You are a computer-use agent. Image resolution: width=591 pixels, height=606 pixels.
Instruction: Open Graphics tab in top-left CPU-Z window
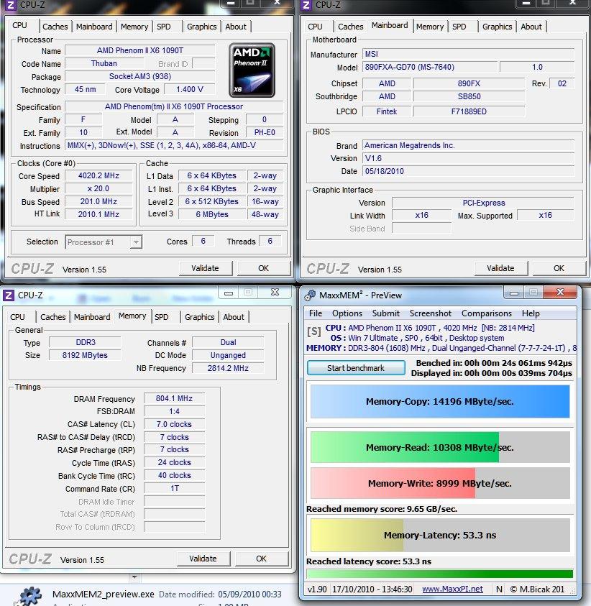pyautogui.click(x=201, y=27)
